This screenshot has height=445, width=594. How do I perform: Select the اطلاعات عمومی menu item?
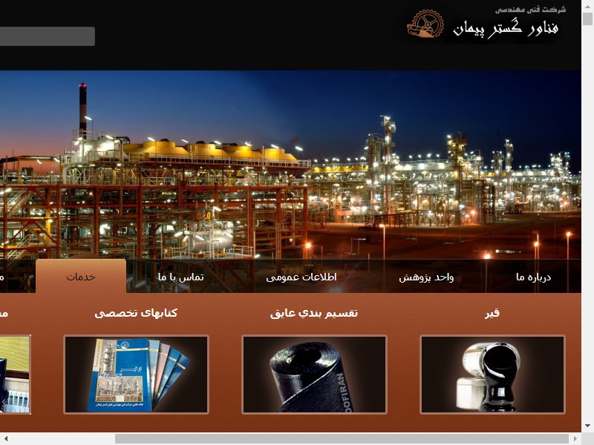tap(301, 277)
